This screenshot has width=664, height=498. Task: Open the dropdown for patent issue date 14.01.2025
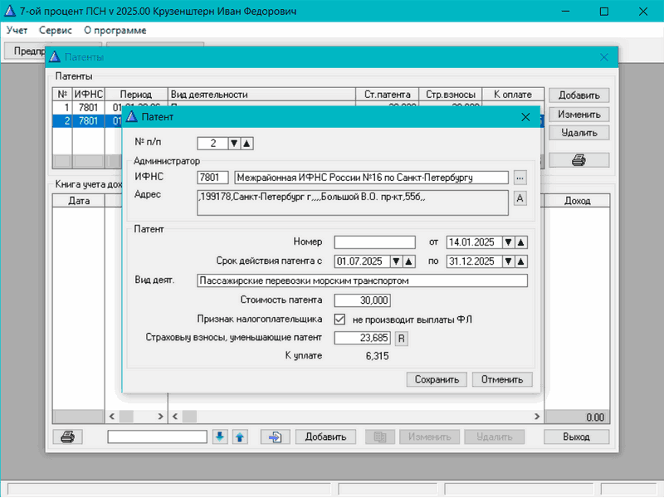(507, 242)
